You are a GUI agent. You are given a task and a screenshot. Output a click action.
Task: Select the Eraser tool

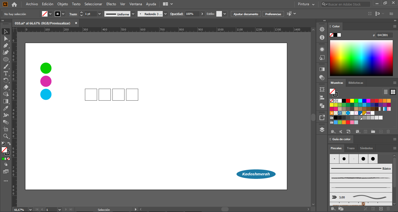pos(6,87)
